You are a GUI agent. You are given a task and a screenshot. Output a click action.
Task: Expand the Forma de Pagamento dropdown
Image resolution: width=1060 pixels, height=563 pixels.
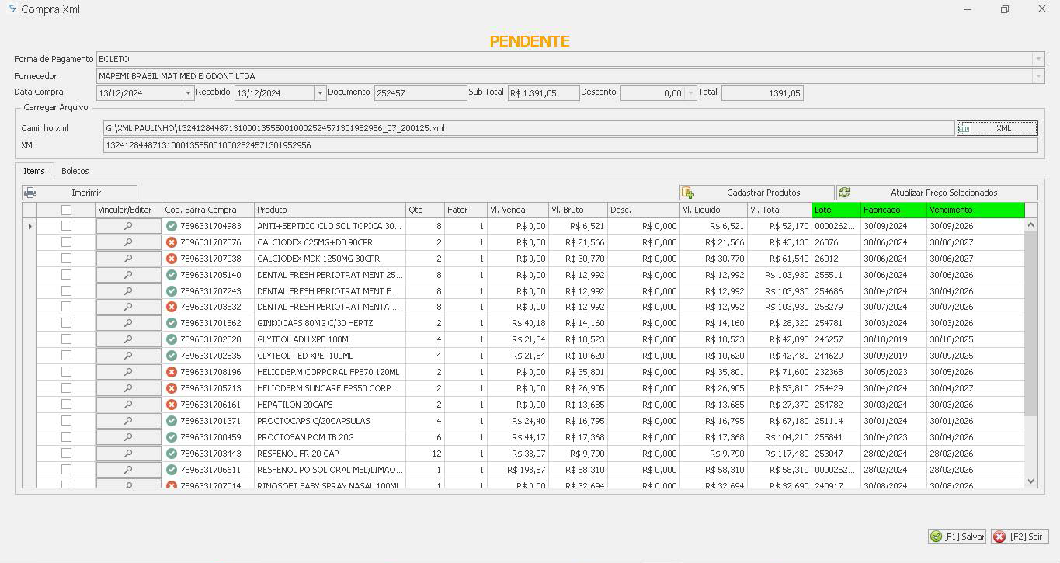coord(1037,59)
